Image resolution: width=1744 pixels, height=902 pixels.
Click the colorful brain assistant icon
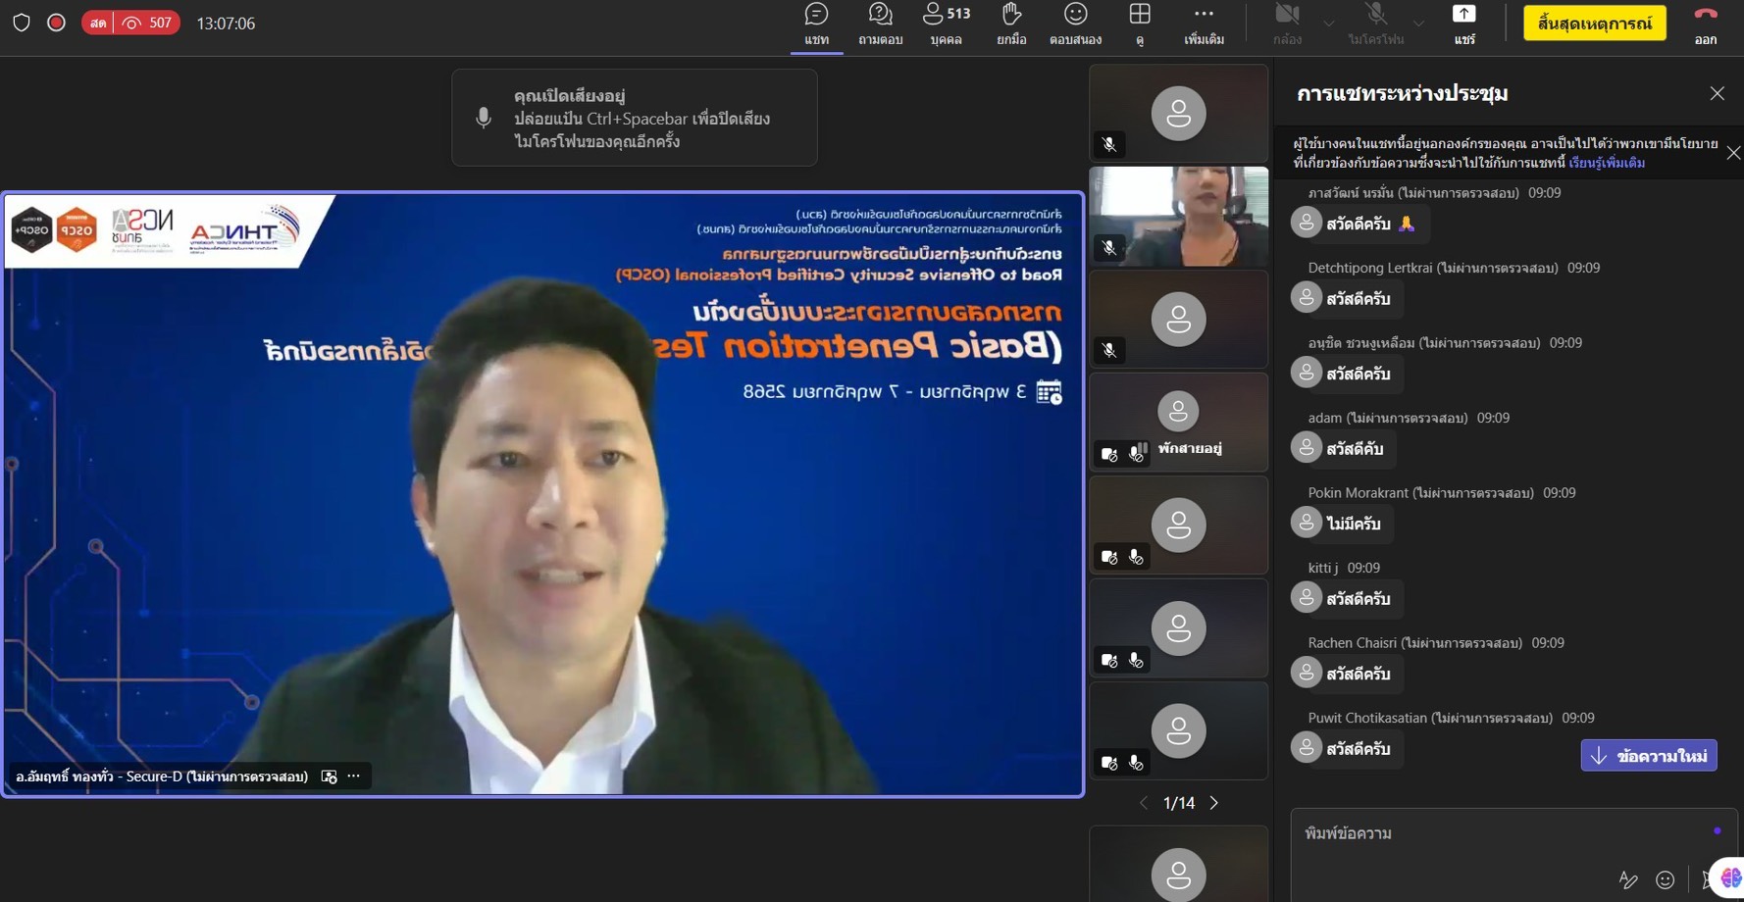[x=1730, y=877]
